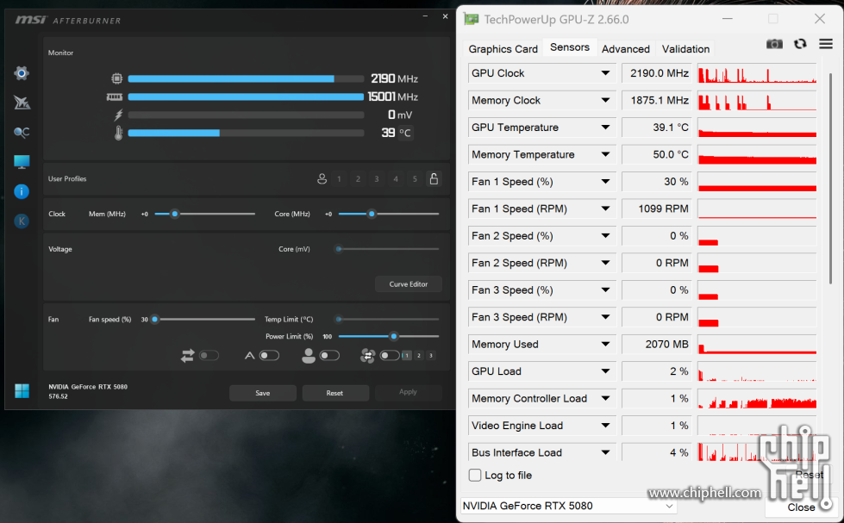844x523 pixels.
Task: Enable the Log to file checkbox
Action: click(x=475, y=475)
